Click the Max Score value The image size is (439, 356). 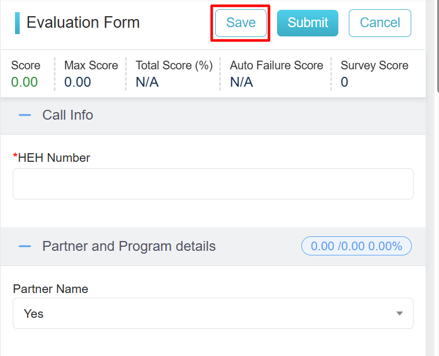coord(78,82)
